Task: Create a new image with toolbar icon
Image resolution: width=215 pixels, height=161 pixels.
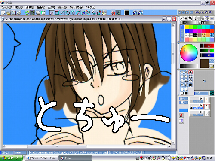Action: click(x=3, y=13)
